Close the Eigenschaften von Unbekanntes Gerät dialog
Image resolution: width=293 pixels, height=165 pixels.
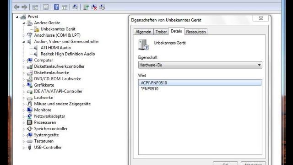261,18
